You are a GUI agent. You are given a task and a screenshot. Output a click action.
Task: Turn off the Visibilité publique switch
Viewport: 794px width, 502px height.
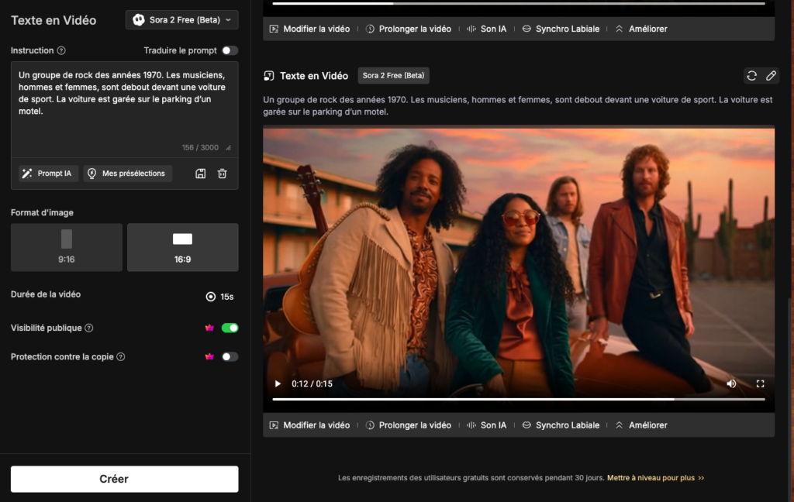tap(230, 328)
